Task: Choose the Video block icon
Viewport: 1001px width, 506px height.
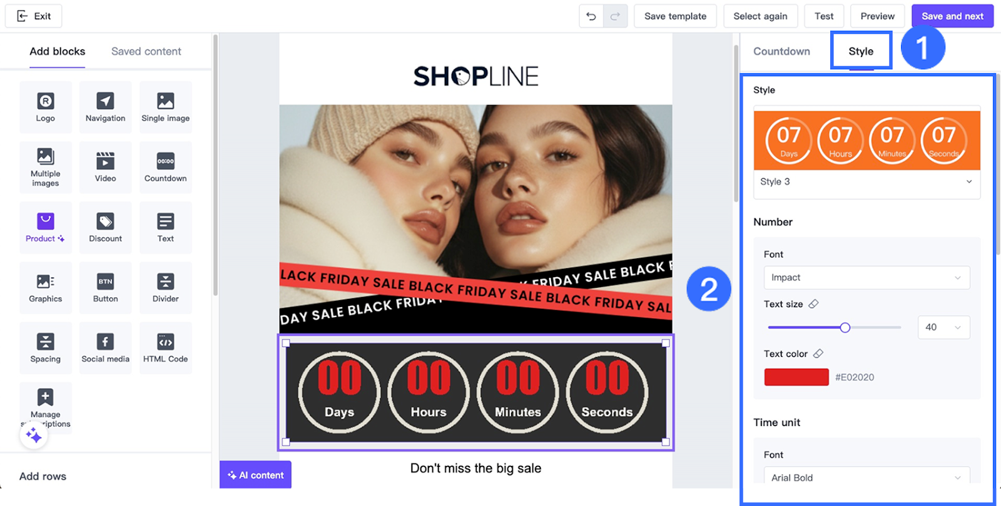Action: 105,167
